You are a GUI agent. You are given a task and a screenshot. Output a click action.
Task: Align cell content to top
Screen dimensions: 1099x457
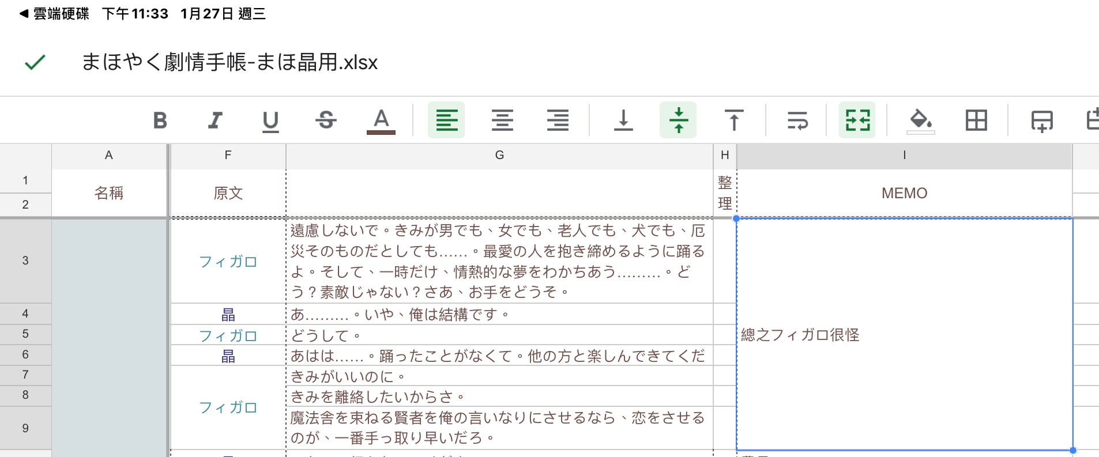pyautogui.click(x=734, y=120)
